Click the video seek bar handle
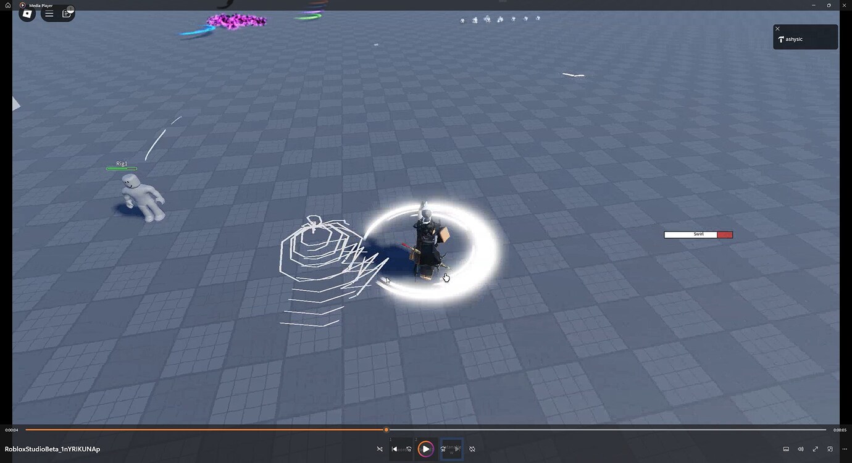852x463 pixels. (x=386, y=430)
